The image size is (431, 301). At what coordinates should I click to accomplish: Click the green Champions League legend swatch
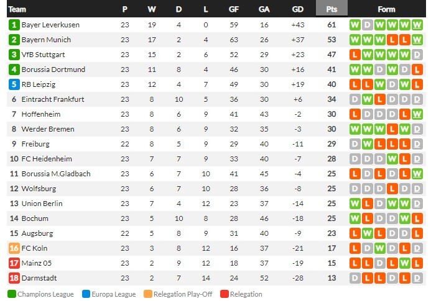click(x=12, y=294)
